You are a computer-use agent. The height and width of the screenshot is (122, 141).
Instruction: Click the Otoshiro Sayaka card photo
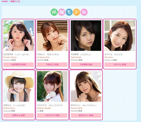(x=52, y=86)
